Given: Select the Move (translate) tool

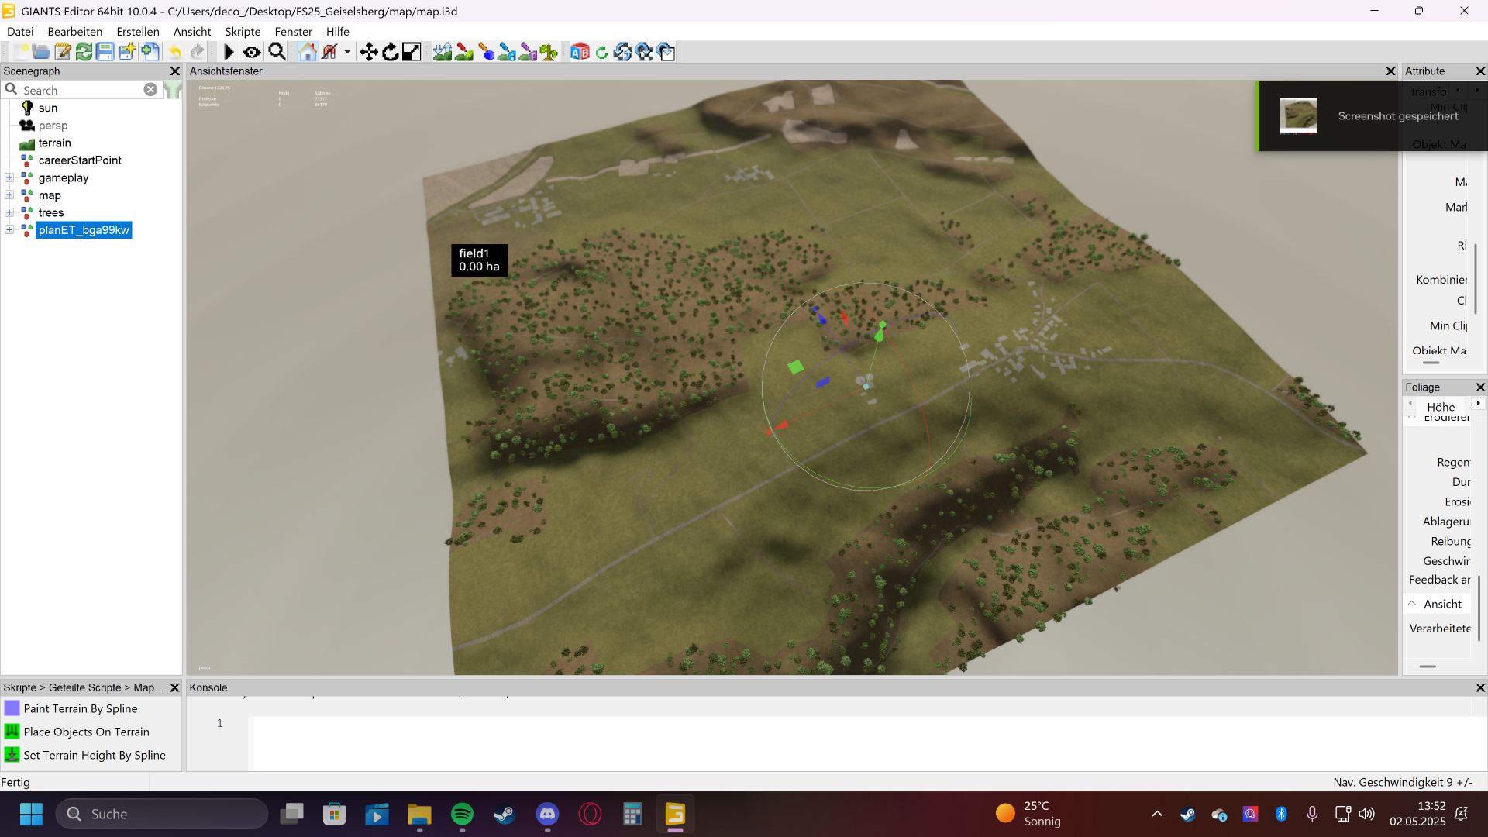Looking at the screenshot, I should pyautogui.click(x=369, y=52).
